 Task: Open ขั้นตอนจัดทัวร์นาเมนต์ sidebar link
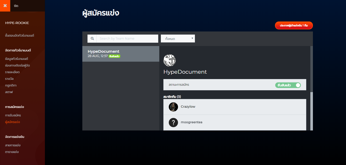coord(19,36)
